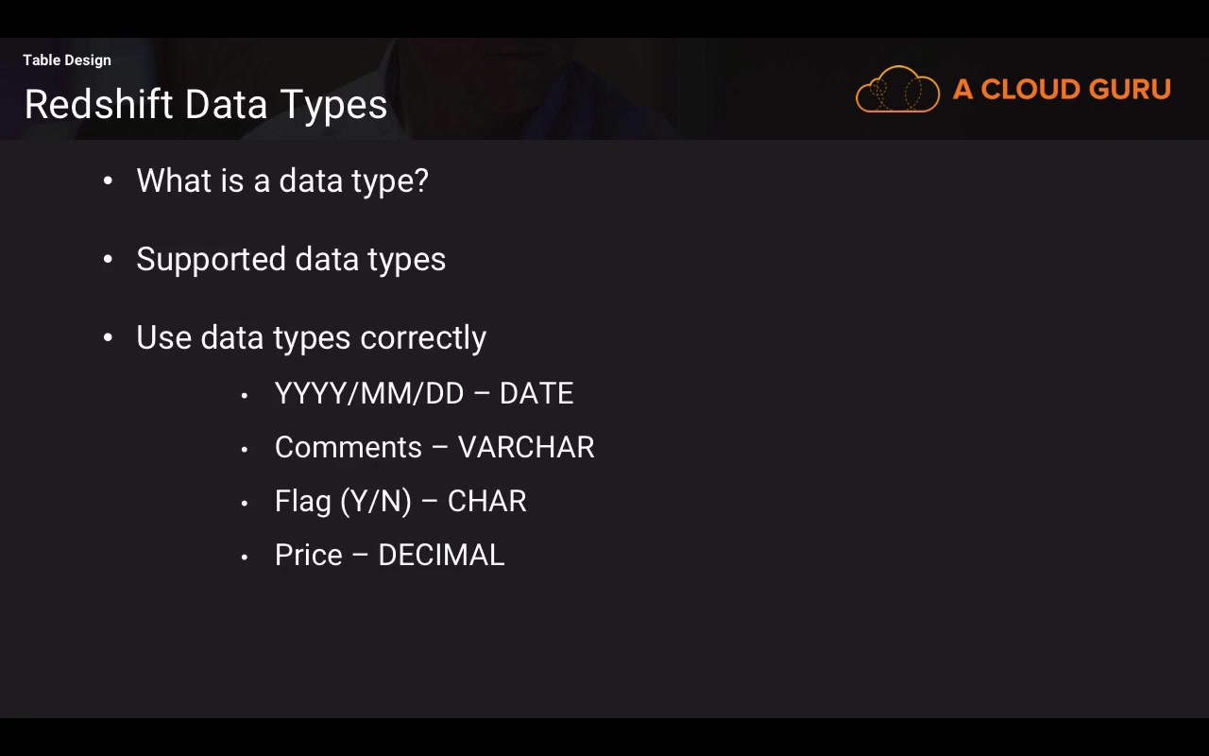The width and height of the screenshot is (1209, 756).
Task: Click the YYYY/MM/DD – DATE line
Action: pyautogui.click(x=424, y=393)
